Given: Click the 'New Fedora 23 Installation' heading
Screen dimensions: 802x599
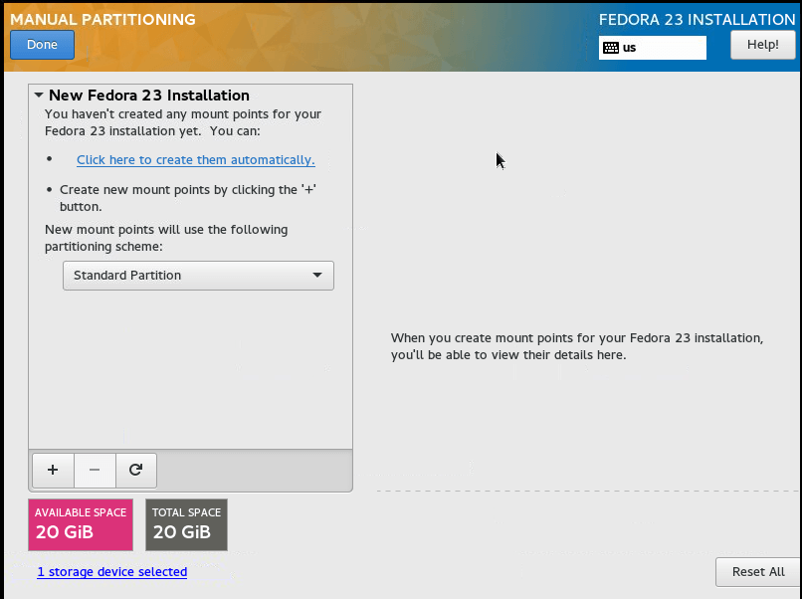Looking at the screenshot, I should click(149, 96).
